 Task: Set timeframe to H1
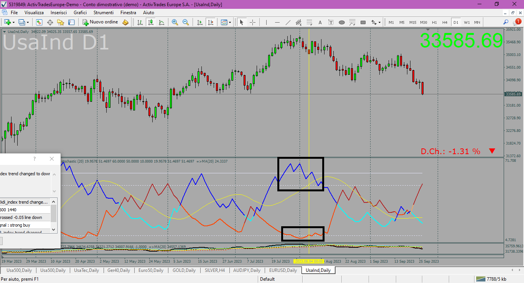point(434,22)
